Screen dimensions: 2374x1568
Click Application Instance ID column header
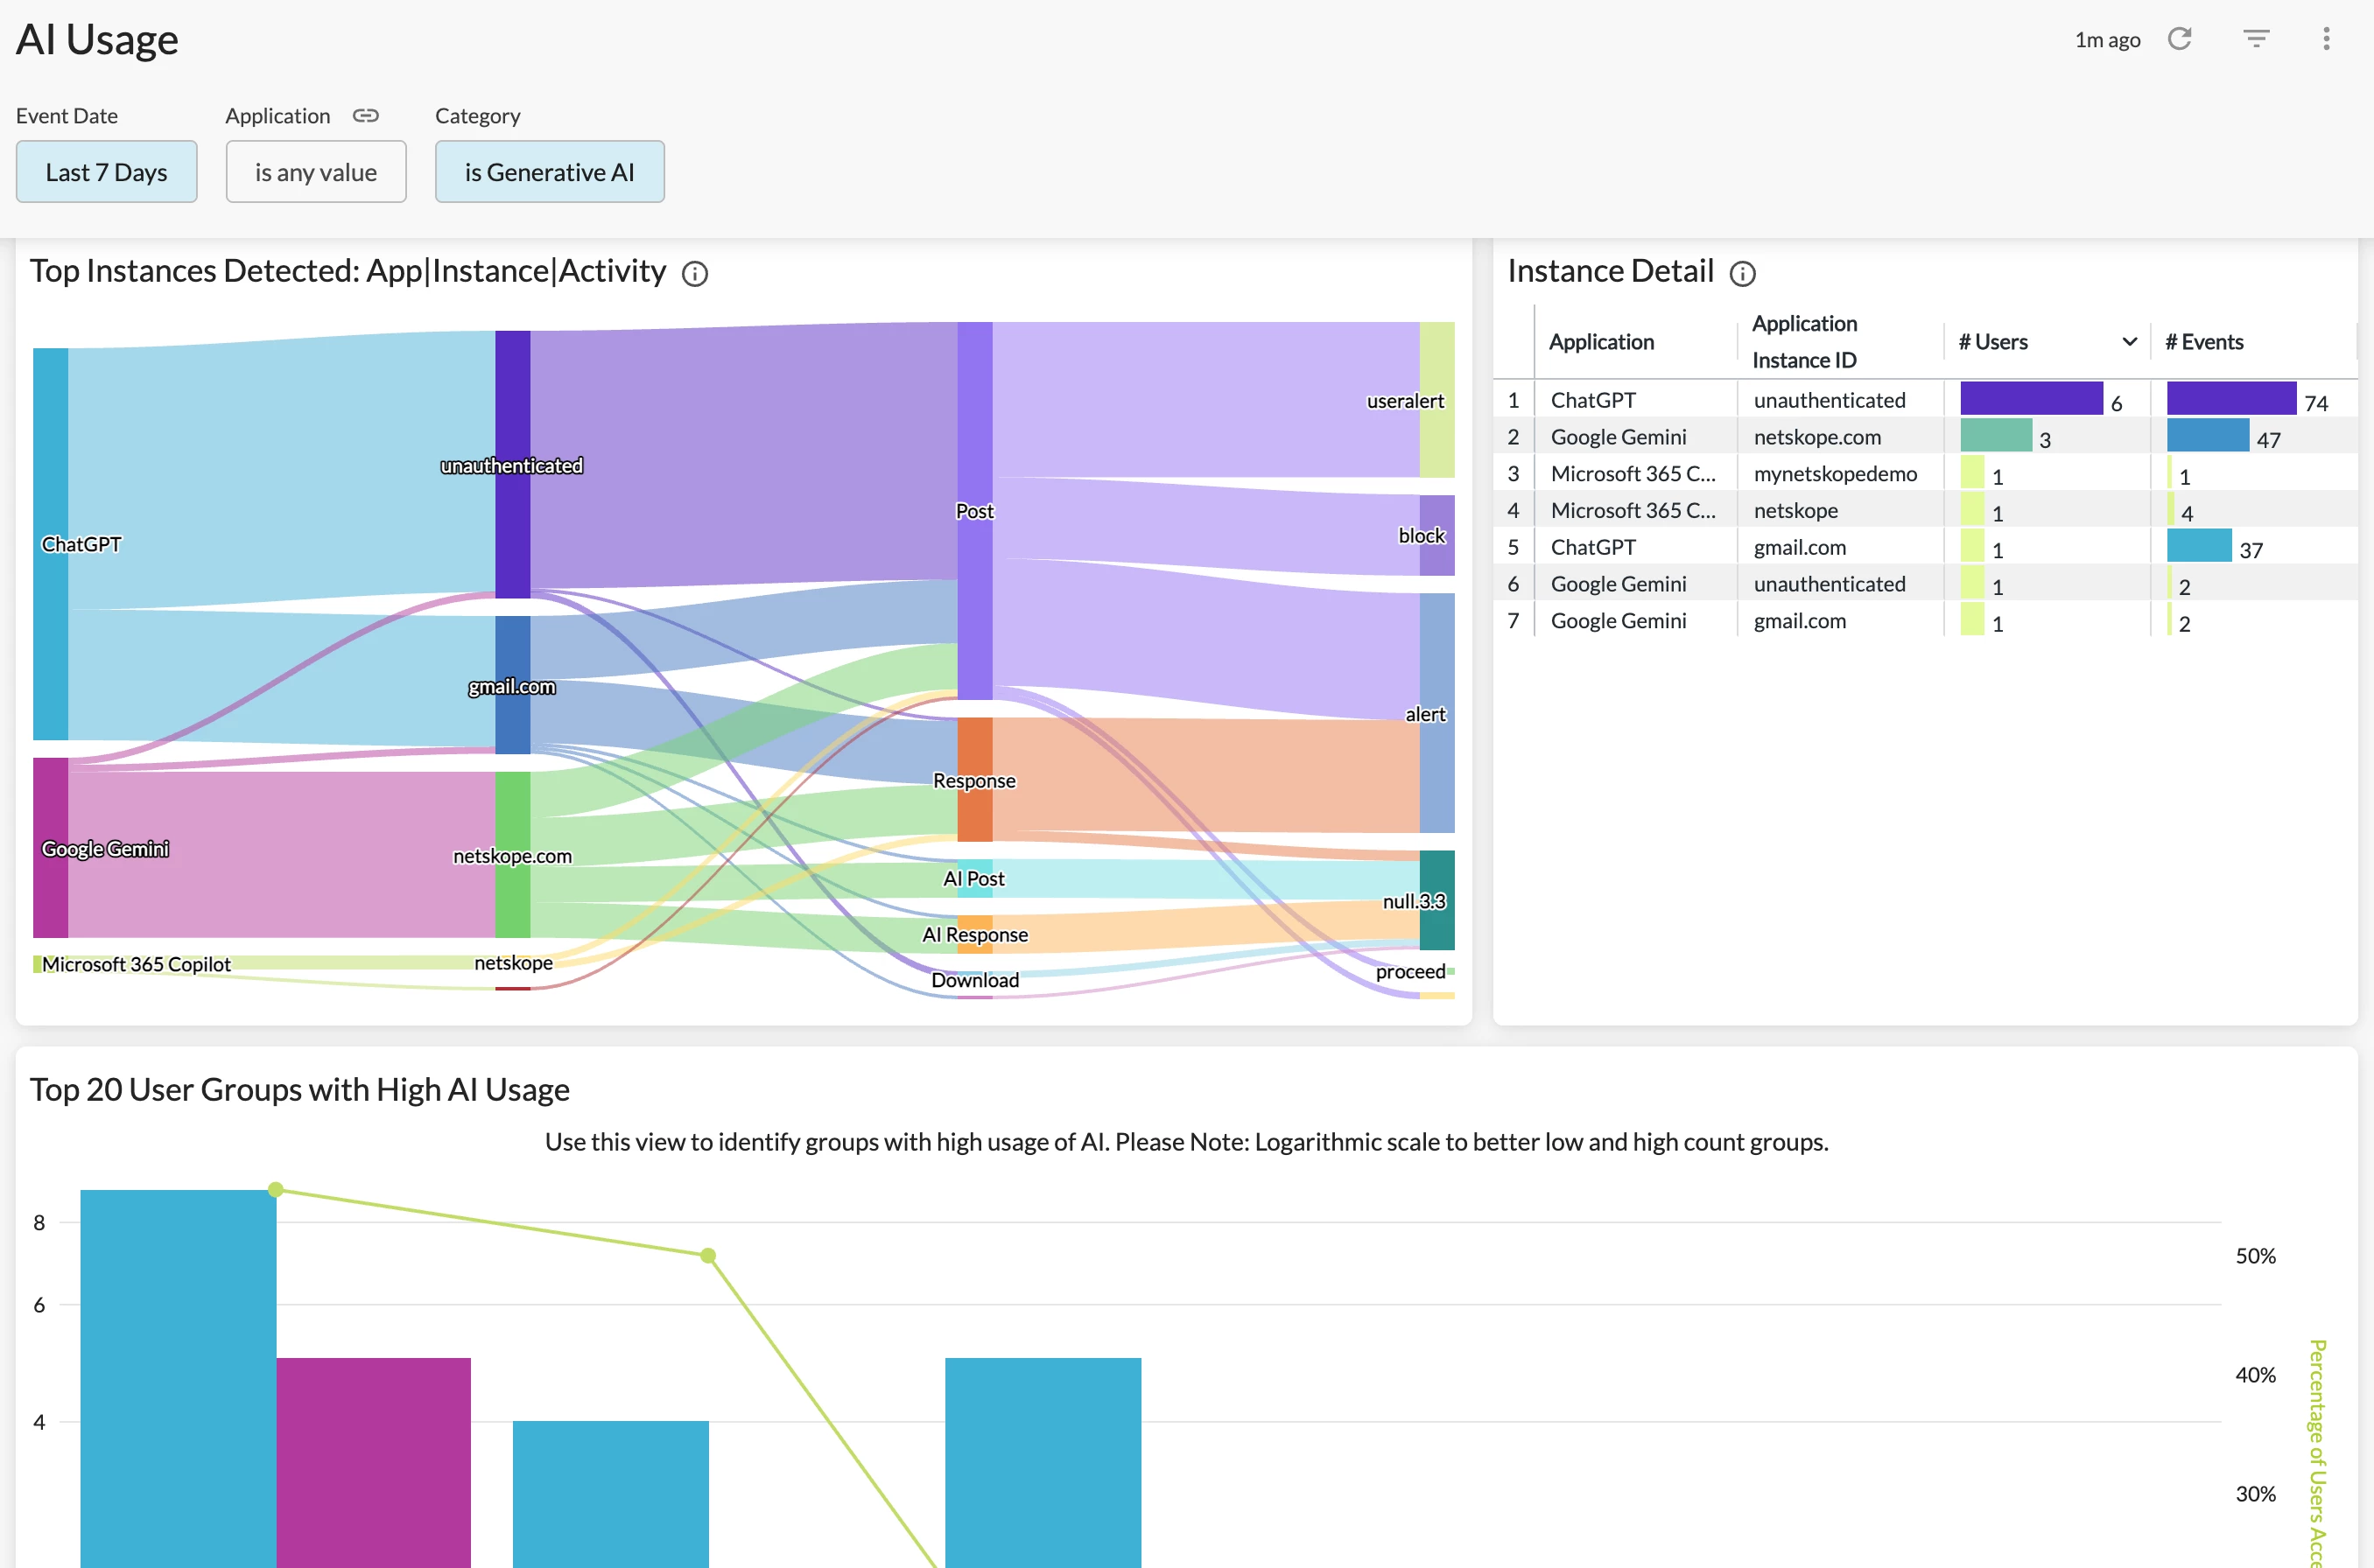pyautogui.click(x=1804, y=342)
